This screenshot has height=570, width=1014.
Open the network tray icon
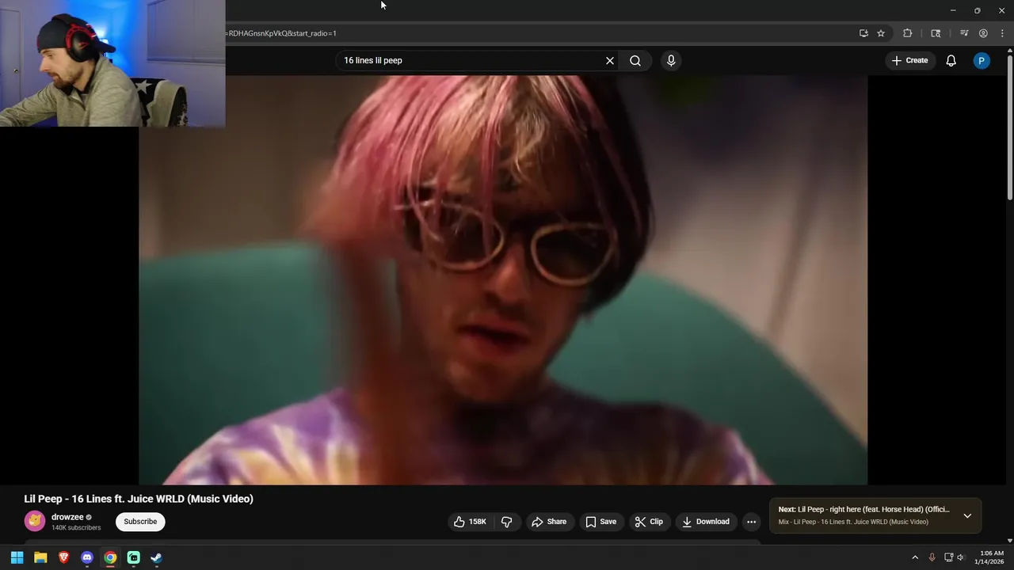point(948,557)
